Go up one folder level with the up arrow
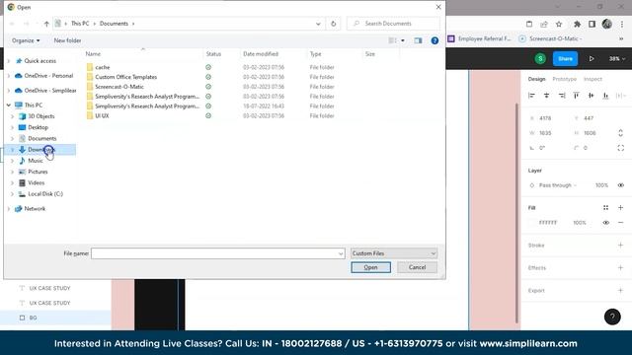The height and width of the screenshot is (355, 632). tap(46, 24)
